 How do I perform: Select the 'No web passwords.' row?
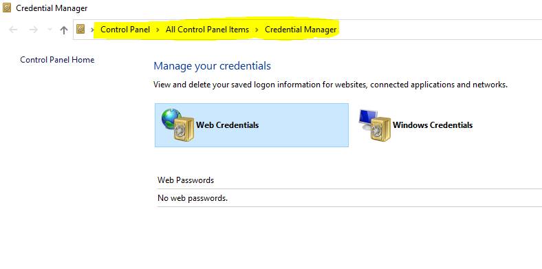click(349, 198)
